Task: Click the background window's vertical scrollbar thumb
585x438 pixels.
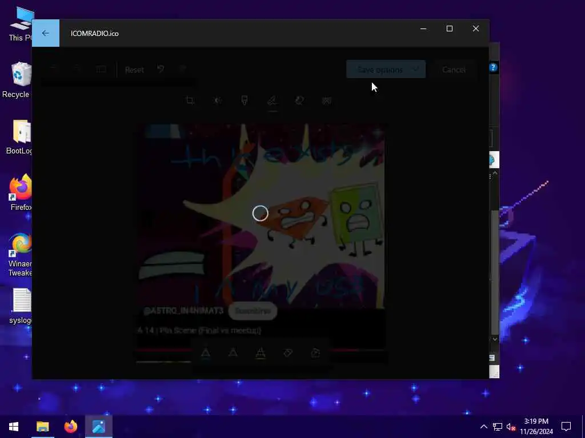Action: tap(495, 272)
